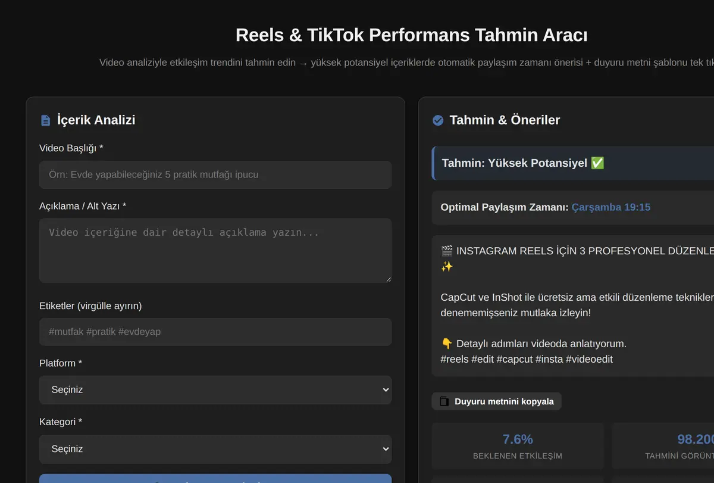Image resolution: width=714 pixels, height=483 pixels.
Task: Open the Platform dropdown
Action: 215,390
